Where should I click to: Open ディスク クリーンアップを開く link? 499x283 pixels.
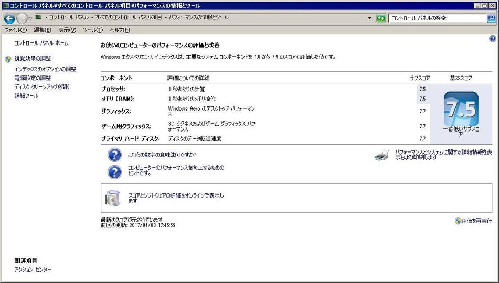pos(41,87)
